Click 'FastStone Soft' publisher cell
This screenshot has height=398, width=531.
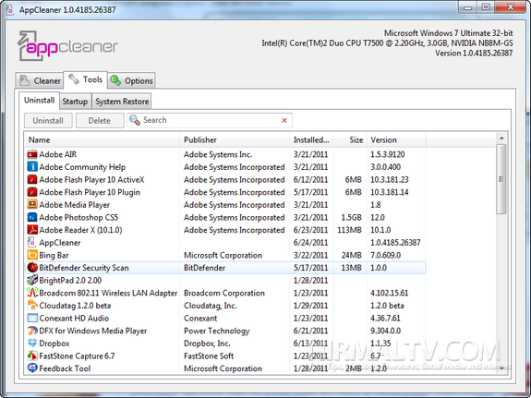[x=209, y=356]
